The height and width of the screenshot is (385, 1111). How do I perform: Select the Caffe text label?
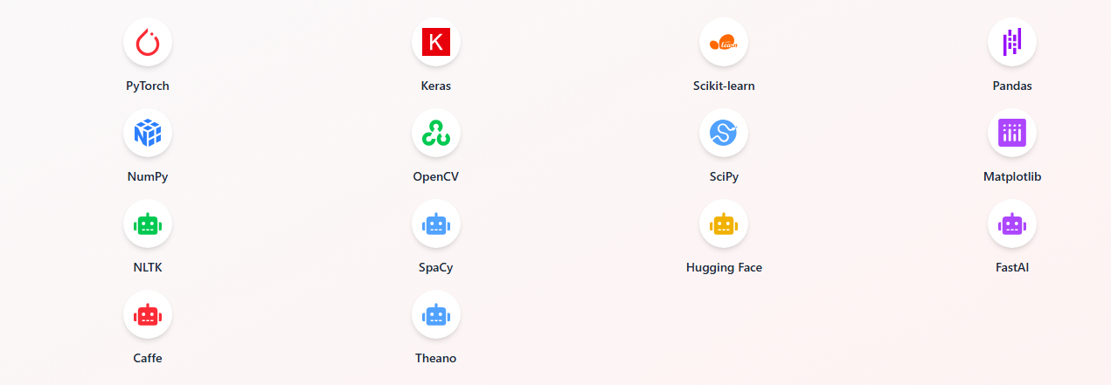pyautogui.click(x=148, y=358)
